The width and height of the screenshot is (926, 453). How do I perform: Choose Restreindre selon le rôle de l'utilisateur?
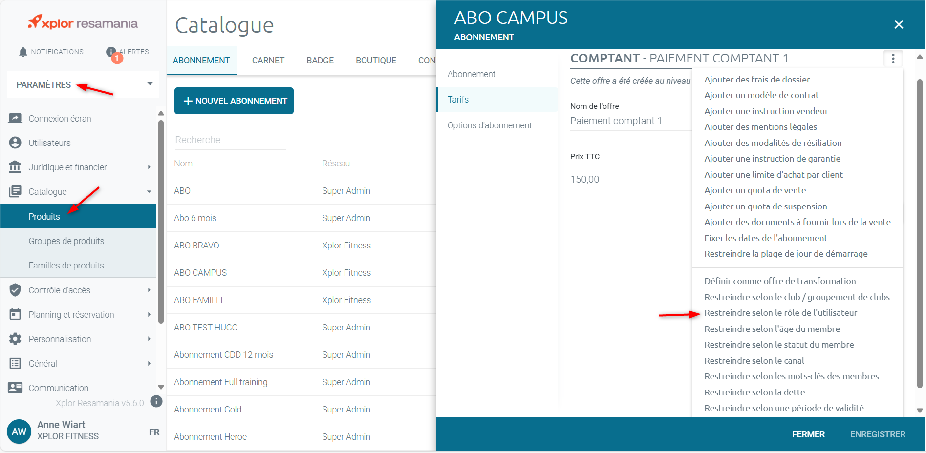point(780,313)
